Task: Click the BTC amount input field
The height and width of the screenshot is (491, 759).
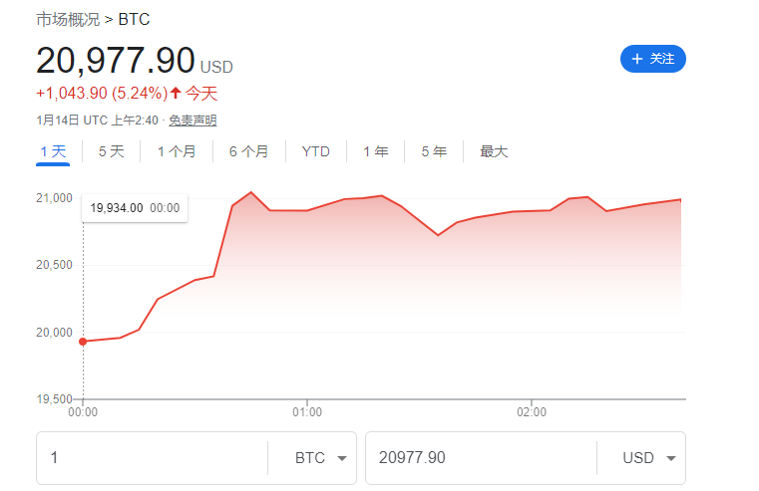Action: [150, 458]
